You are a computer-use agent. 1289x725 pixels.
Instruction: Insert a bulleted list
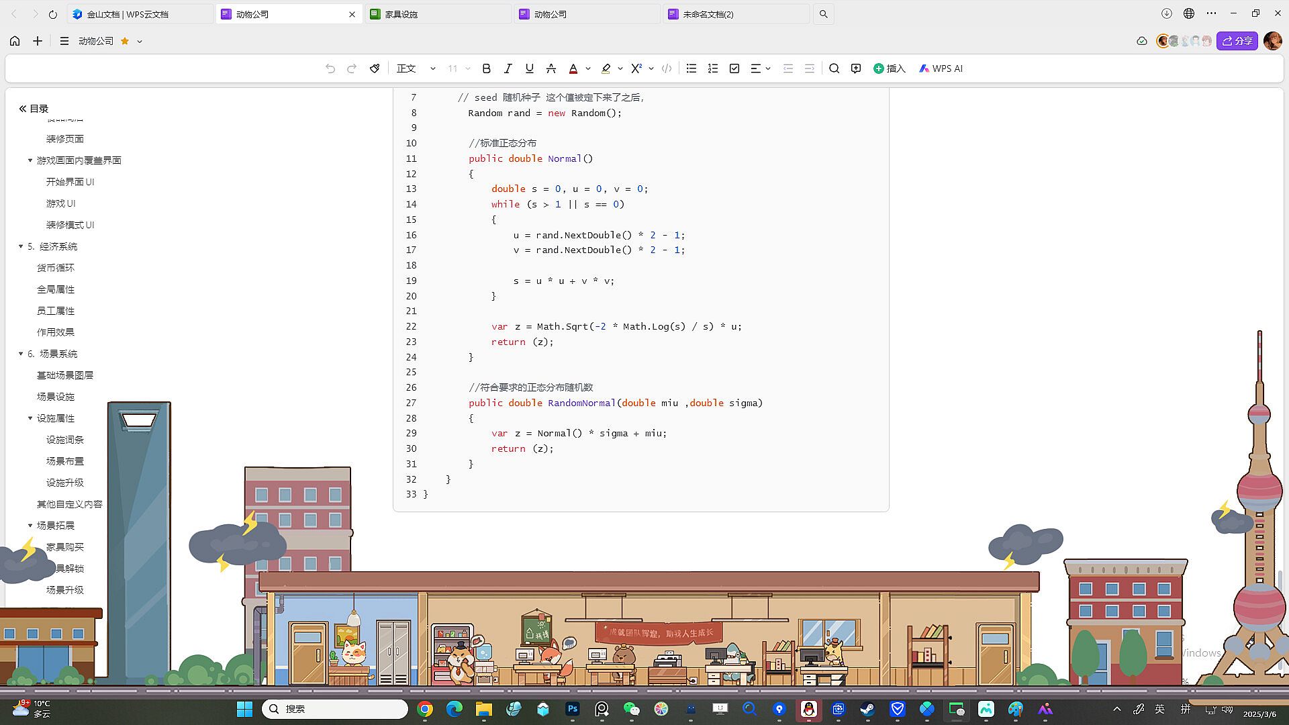click(691, 68)
